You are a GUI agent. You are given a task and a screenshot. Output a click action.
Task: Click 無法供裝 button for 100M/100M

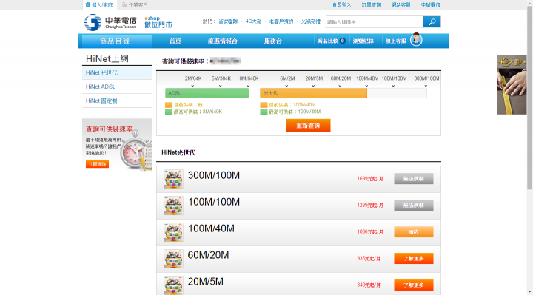414,205
